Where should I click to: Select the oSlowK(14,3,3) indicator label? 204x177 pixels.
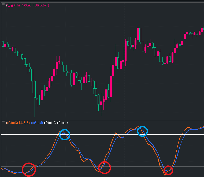coord(18,123)
